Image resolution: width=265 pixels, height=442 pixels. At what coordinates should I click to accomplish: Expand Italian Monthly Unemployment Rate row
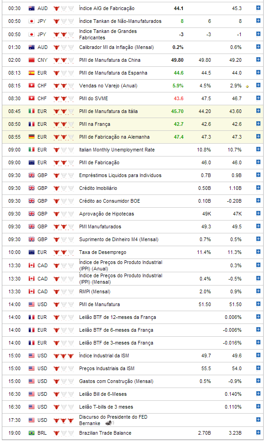[x=258, y=149]
